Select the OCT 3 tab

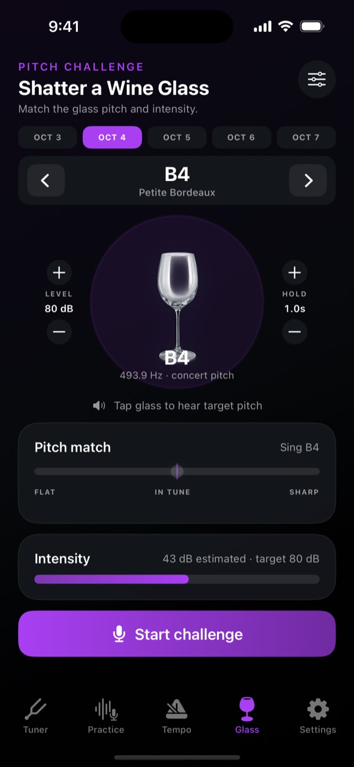click(48, 137)
